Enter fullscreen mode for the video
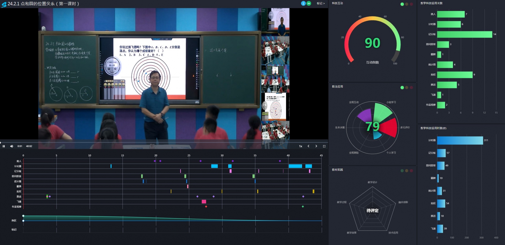 324,146
